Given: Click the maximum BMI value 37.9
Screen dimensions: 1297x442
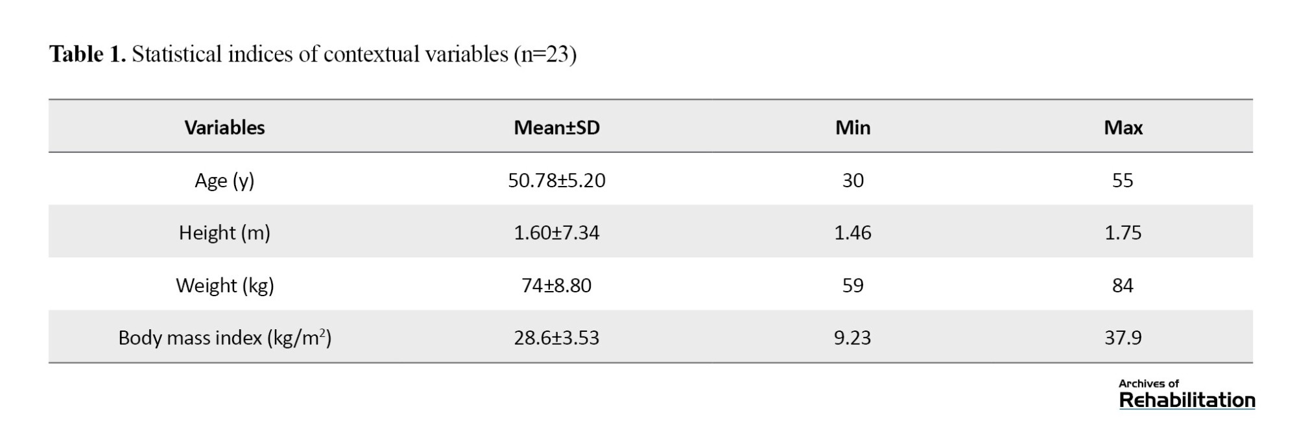Looking at the screenshot, I should point(1123,338).
